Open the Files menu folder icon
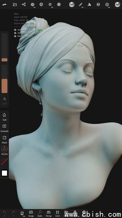This screenshot has width=122, height=218. 15,5
